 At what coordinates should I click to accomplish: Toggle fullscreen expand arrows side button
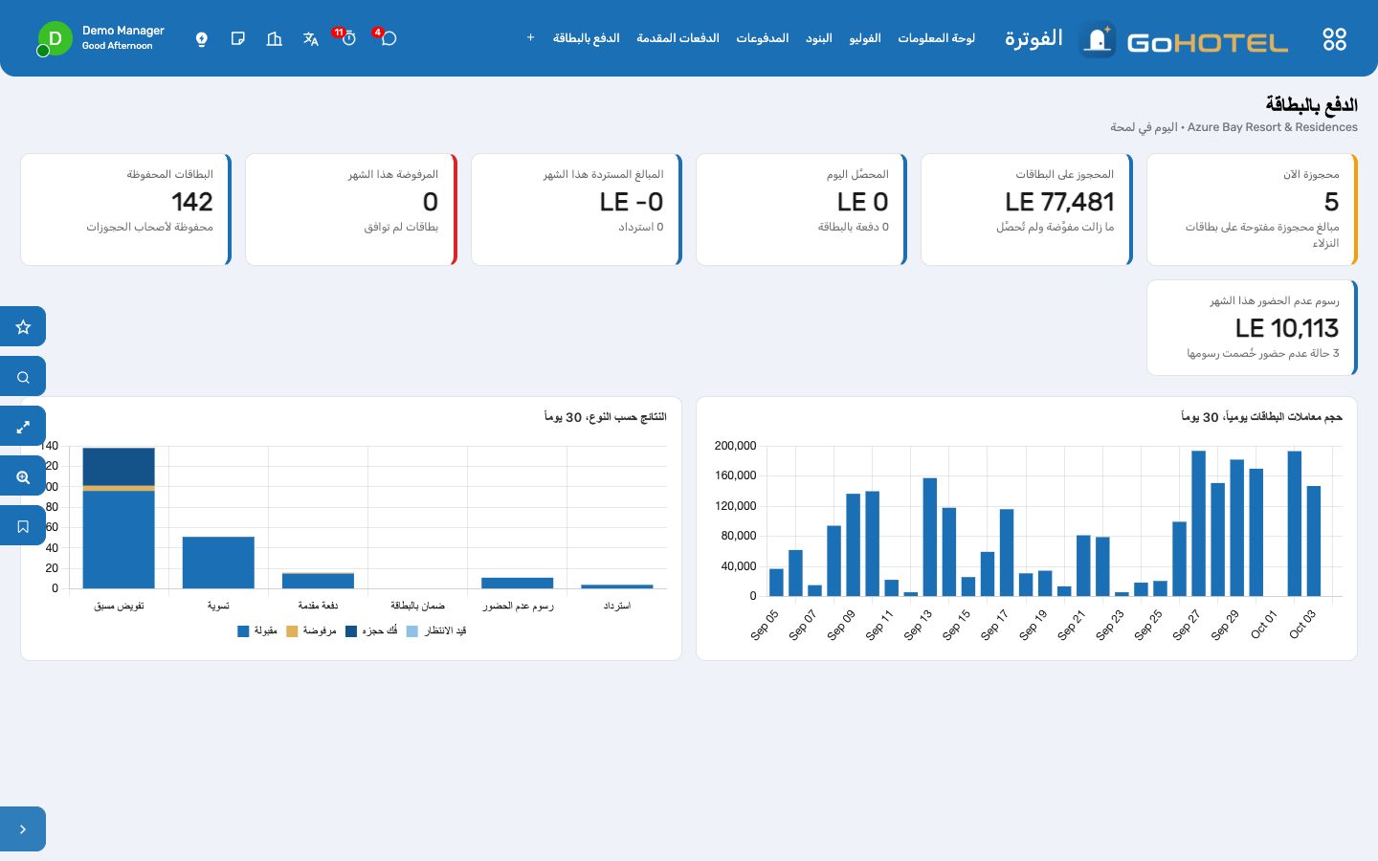tap(23, 426)
